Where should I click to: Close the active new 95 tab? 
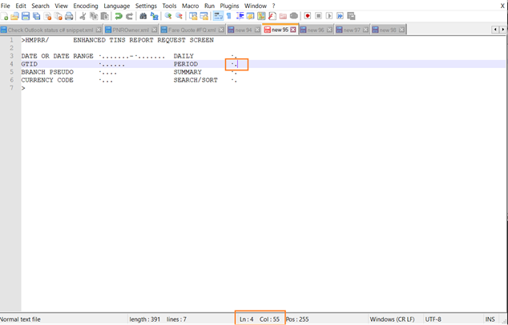(x=293, y=30)
